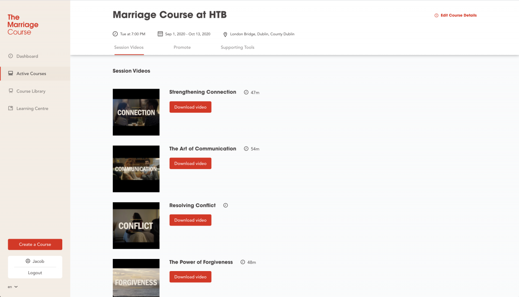Open the CONFLICT video thumbnail
The width and height of the screenshot is (519, 297).
[136, 226]
